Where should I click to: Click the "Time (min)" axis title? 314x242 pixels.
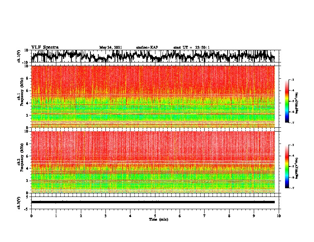pos(159,219)
